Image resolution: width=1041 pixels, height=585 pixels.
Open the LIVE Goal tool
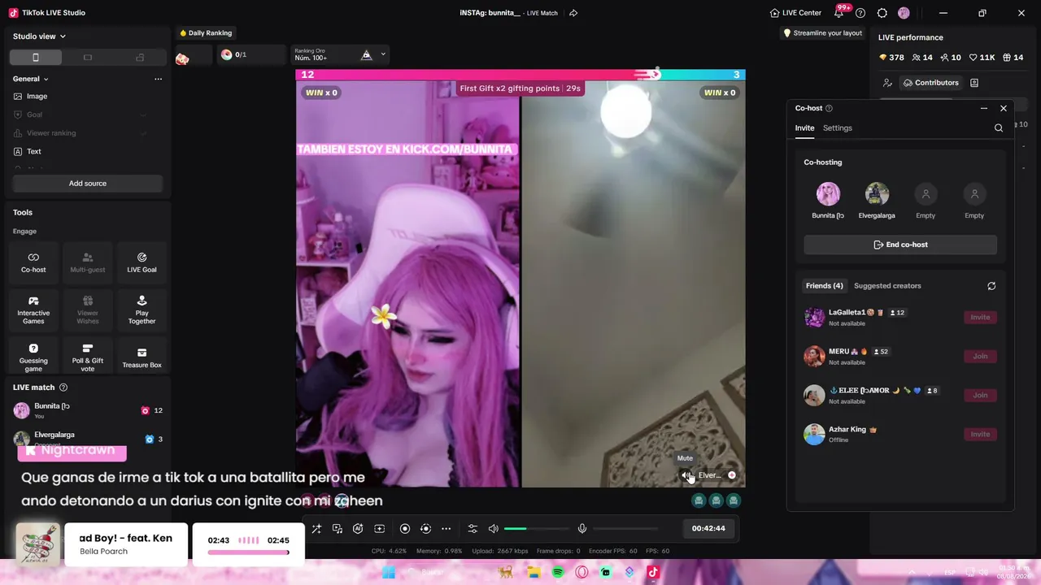[x=142, y=262]
